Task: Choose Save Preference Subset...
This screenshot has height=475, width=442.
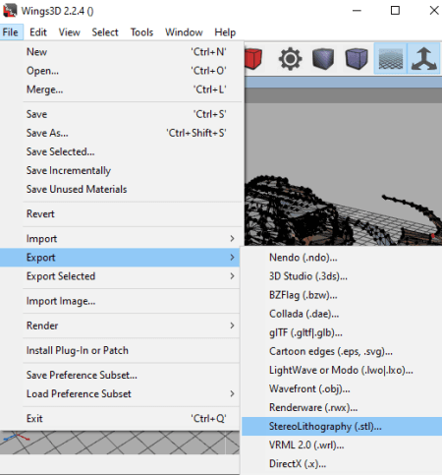Action: pos(121,375)
